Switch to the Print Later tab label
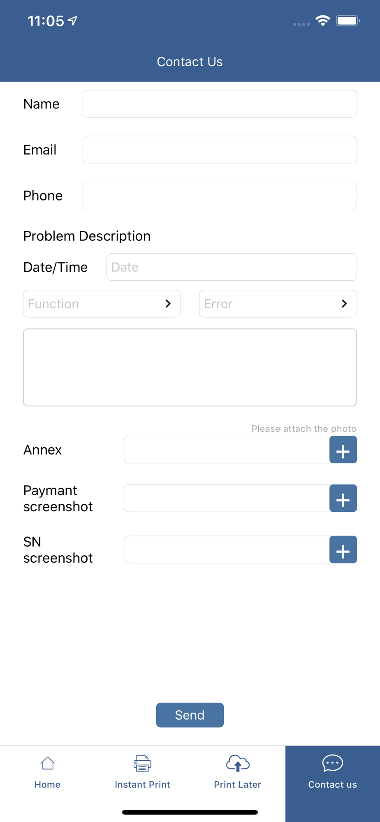The height and width of the screenshot is (822, 380). pyautogui.click(x=238, y=785)
